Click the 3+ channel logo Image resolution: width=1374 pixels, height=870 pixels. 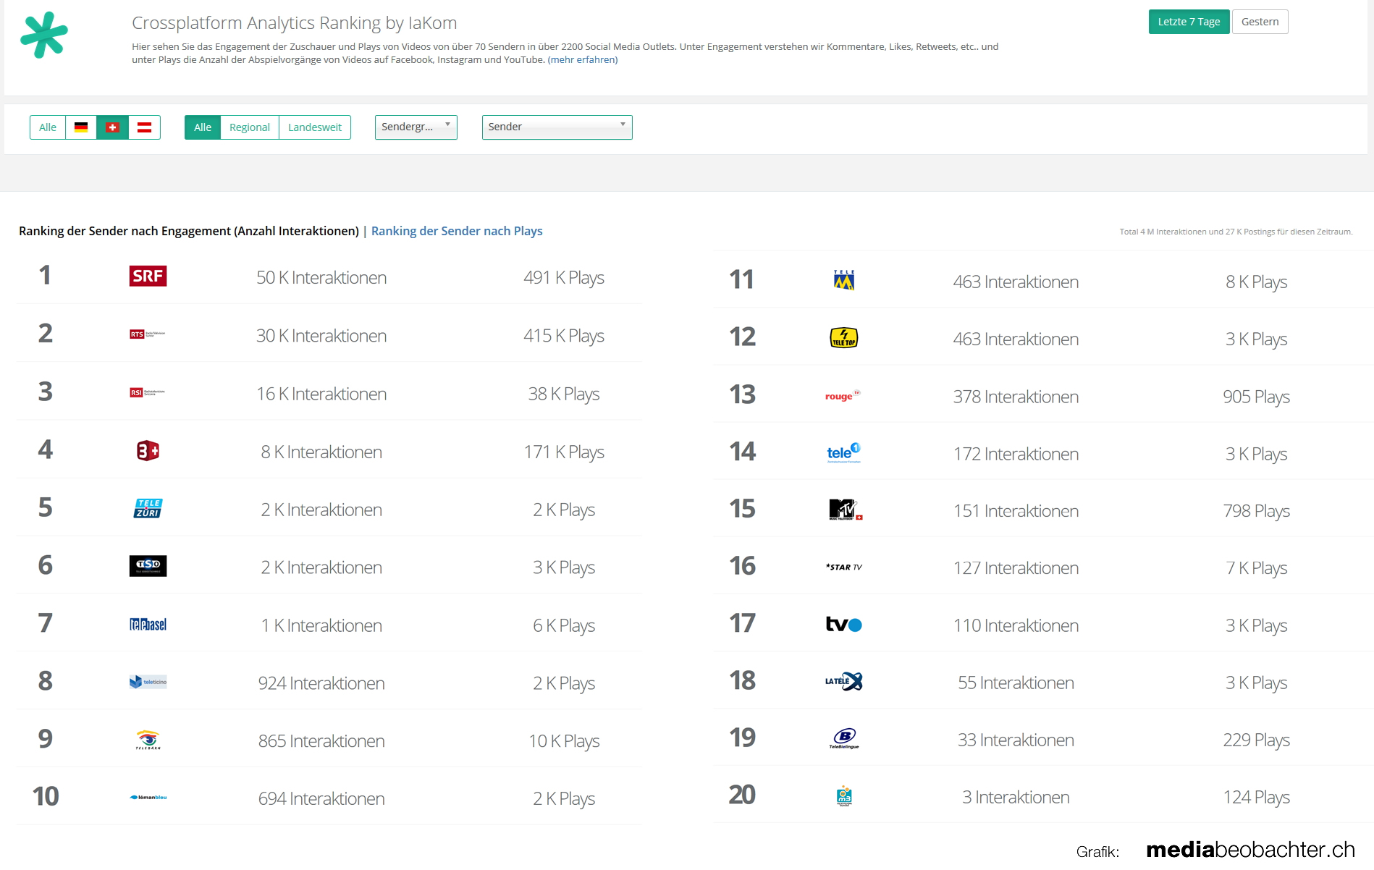point(148,451)
